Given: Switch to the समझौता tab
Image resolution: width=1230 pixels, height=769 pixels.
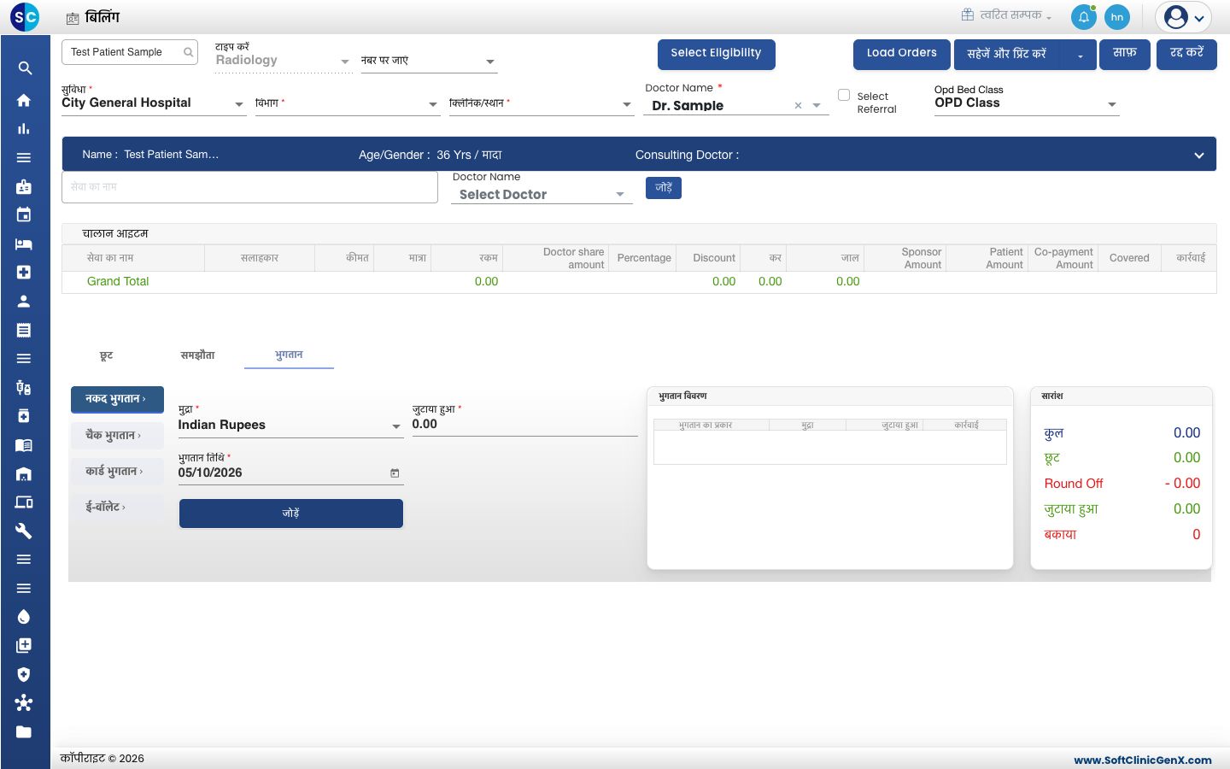Looking at the screenshot, I should (x=197, y=355).
